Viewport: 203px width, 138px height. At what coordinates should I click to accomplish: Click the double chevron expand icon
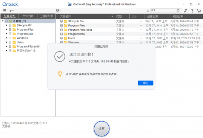[x=148, y=11]
